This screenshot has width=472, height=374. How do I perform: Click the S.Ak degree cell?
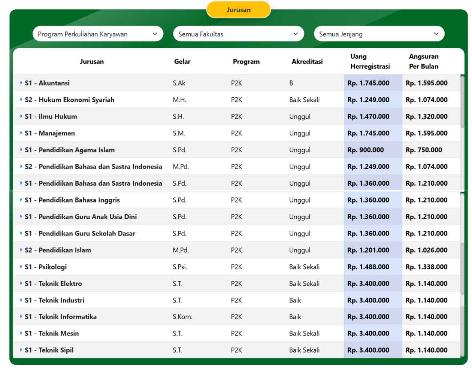(x=179, y=83)
